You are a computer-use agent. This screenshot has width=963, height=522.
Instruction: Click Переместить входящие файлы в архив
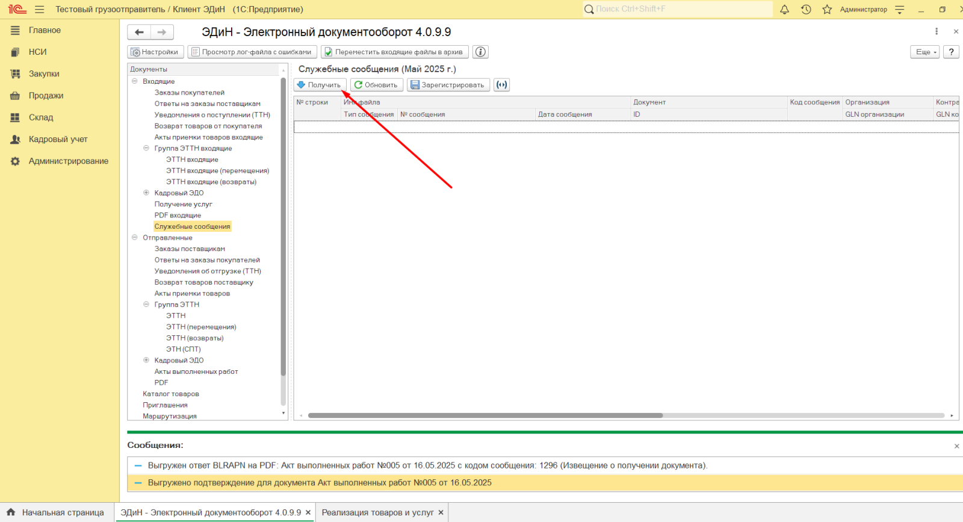point(395,52)
